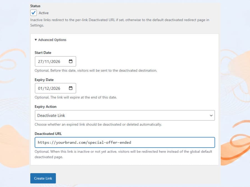Click the 'Deactivated URL' label
The image size is (250, 187).
coord(48,134)
